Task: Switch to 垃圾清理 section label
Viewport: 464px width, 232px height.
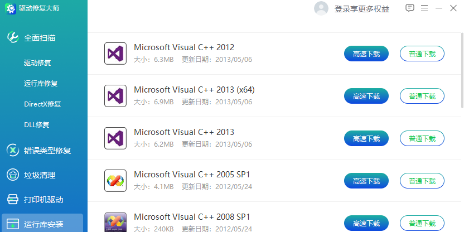Action: 40,175
